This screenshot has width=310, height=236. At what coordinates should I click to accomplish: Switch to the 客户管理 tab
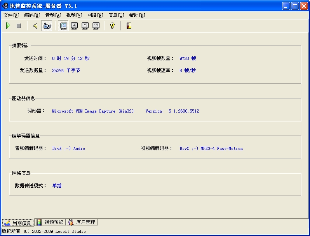pos(82,222)
